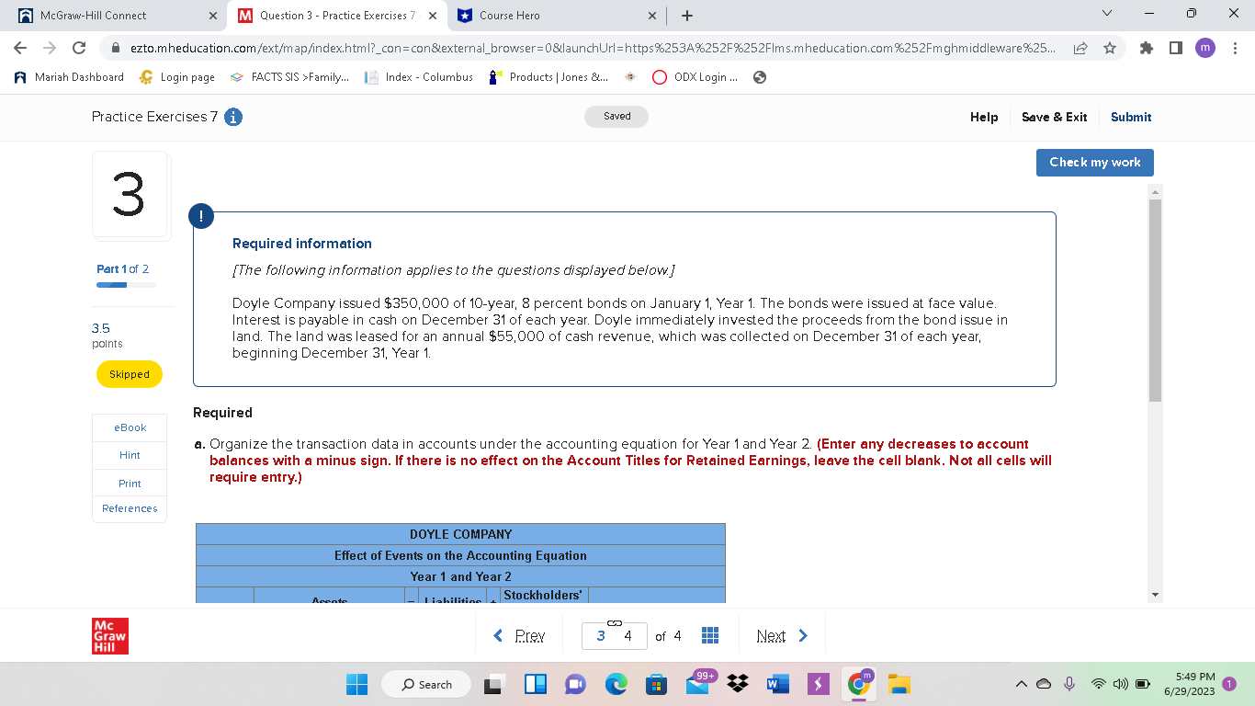Screen dimensions: 1255x706
Task: Open the Practice Exercises 7 info icon
Action: (x=235, y=117)
